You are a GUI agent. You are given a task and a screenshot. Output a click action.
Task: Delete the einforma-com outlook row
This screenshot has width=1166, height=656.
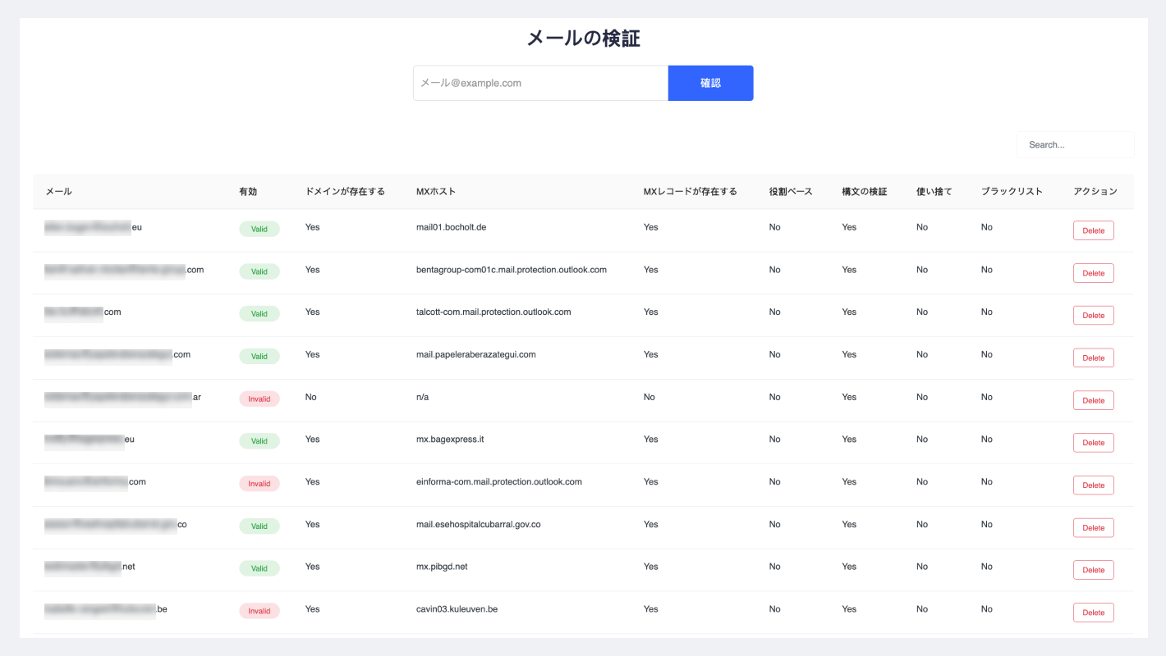(x=1093, y=485)
